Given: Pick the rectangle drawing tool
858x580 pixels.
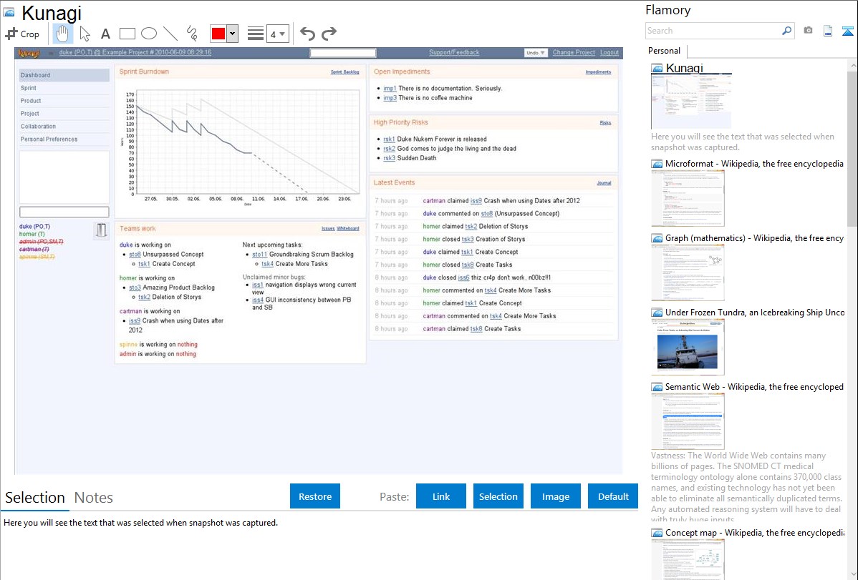Looking at the screenshot, I should (x=127, y=34).
